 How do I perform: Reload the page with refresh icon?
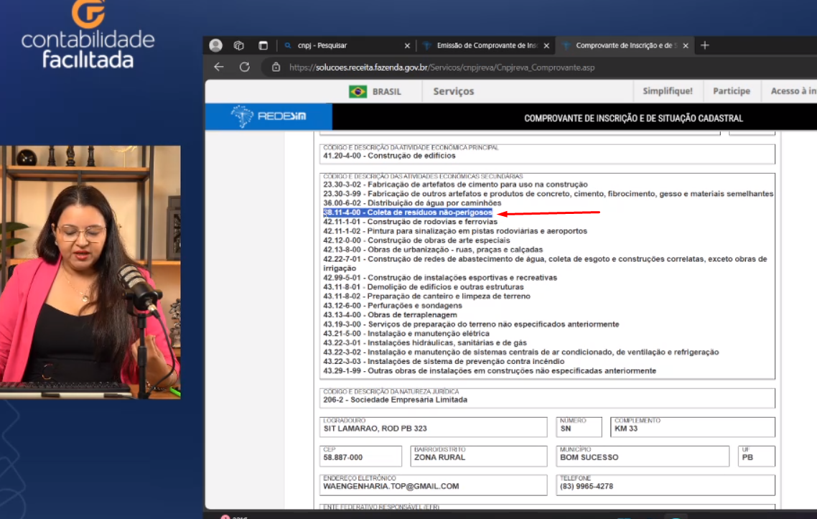point(244,67)
